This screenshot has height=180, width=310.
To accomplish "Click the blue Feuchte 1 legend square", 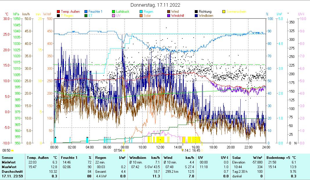I will click(86, 12).
